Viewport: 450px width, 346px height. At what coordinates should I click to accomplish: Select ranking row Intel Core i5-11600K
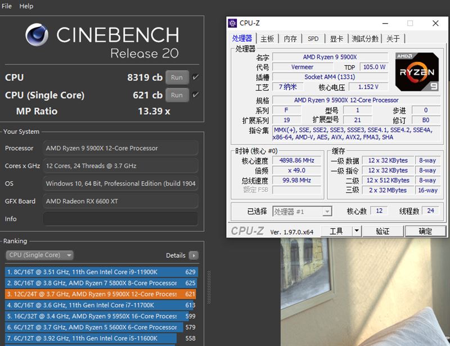[101, 338]
